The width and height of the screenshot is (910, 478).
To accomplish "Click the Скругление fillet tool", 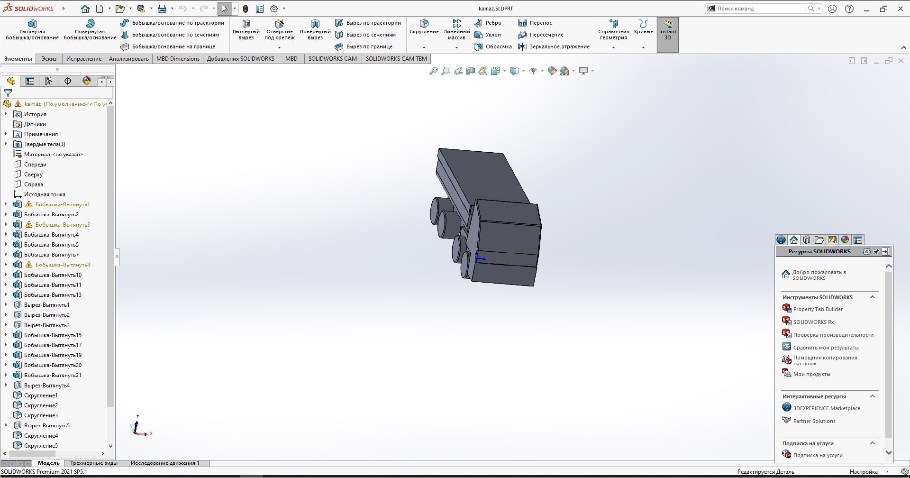I will (x=424, y=28).
